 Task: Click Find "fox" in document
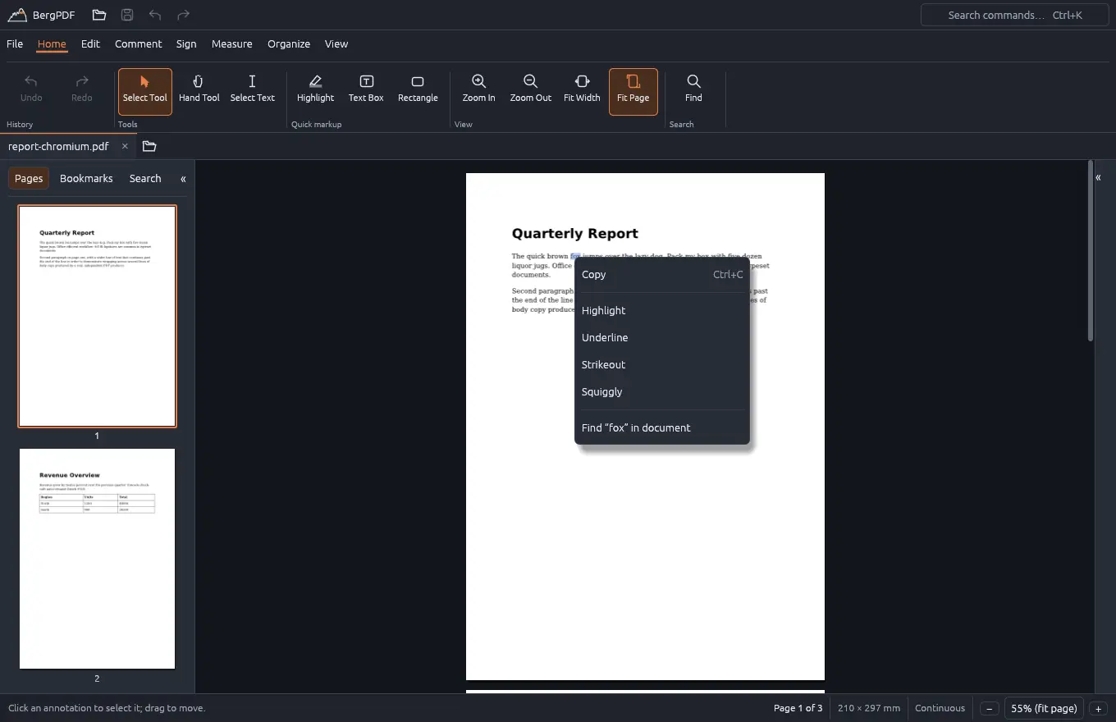point(662,427)
